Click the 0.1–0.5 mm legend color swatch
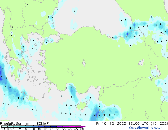The width and height of the screenshot is (168, 130). (5, 127)
